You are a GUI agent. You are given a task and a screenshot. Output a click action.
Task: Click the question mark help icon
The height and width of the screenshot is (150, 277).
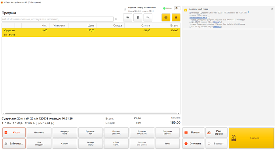[249, 12]
